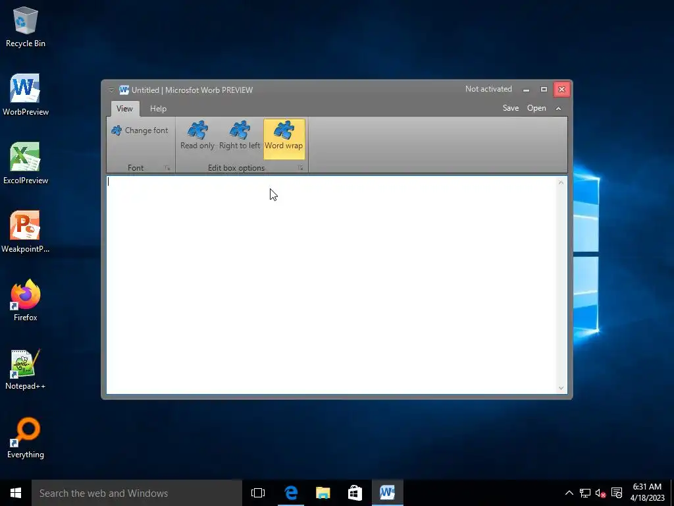Click the Open button
The image size is (674, 506).
536,108
